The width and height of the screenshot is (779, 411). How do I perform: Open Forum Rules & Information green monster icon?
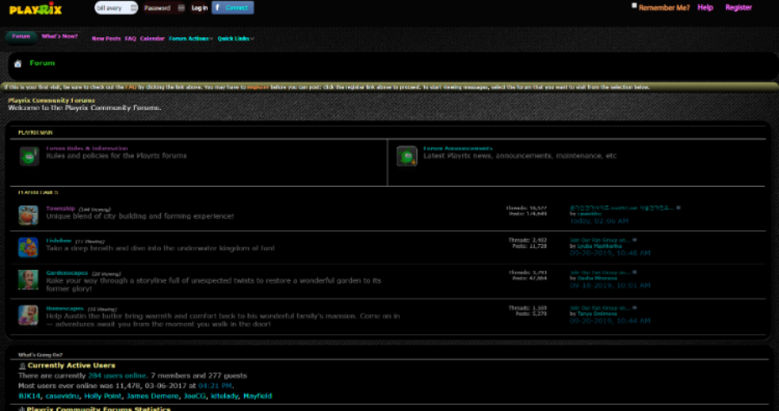pos(29,156)
